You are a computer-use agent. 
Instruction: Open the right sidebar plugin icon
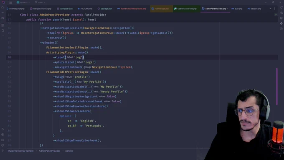281,23
